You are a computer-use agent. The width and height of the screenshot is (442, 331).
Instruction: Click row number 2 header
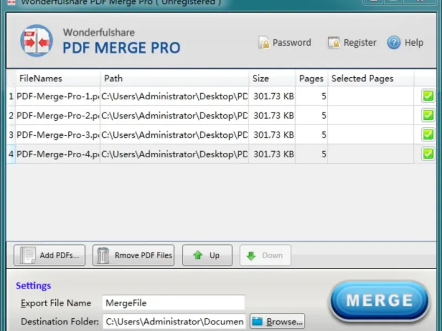(11, 115)
